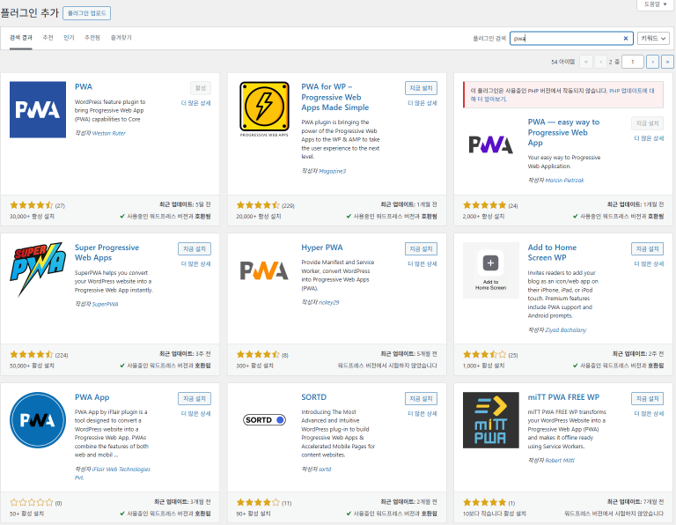Open author Ziyad Bachalany's link
Screen dimensions: 676x525
[x=566, y=330]
